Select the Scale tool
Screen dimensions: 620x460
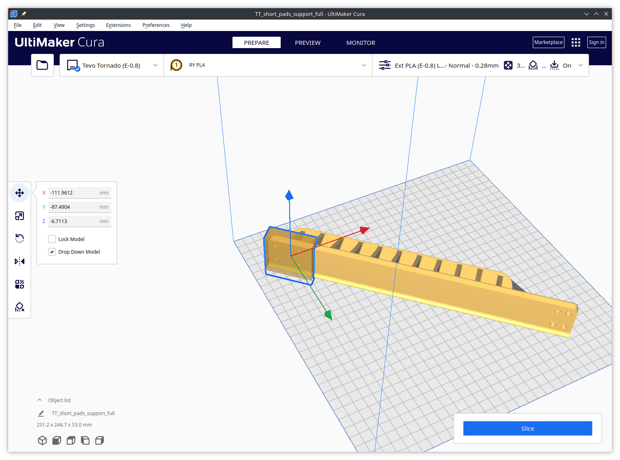pyautogui.click(x=19, y=216)
